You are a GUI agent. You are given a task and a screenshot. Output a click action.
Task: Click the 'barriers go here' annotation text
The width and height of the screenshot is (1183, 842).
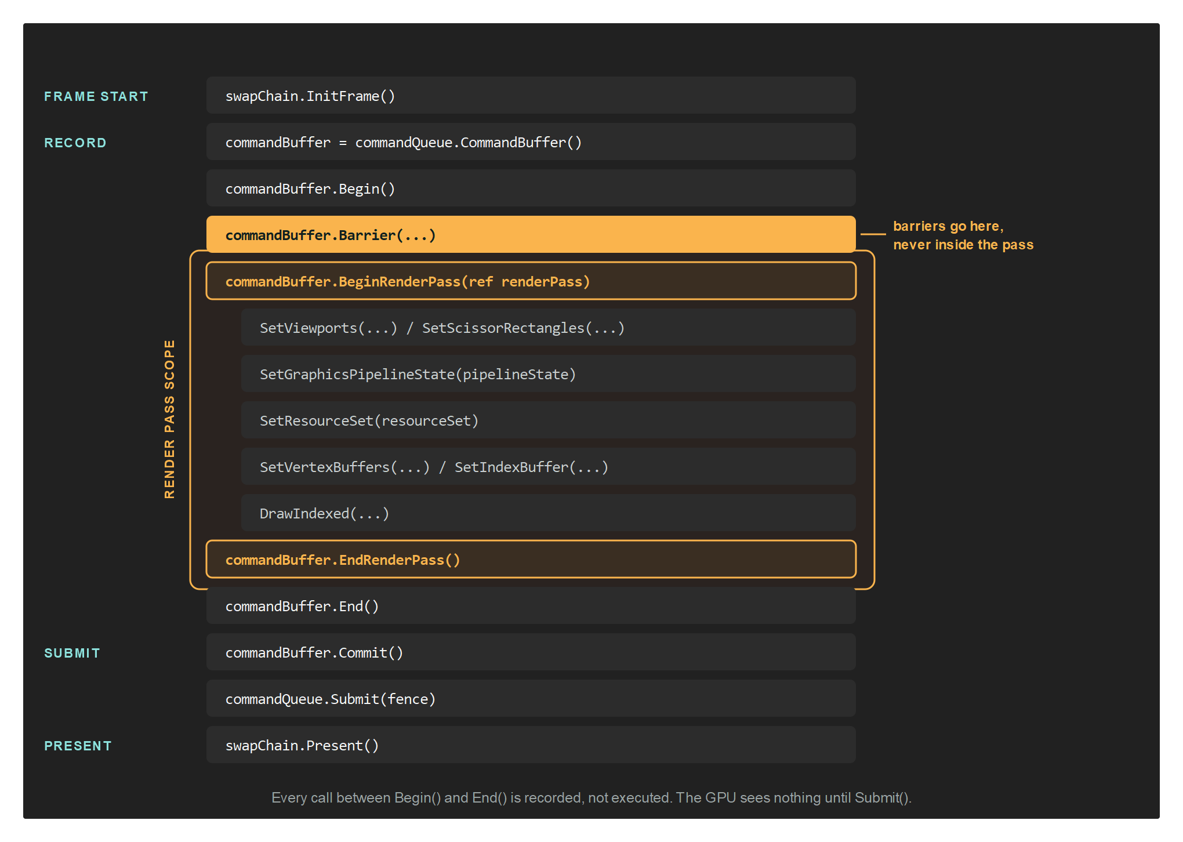tap(963, 235)
